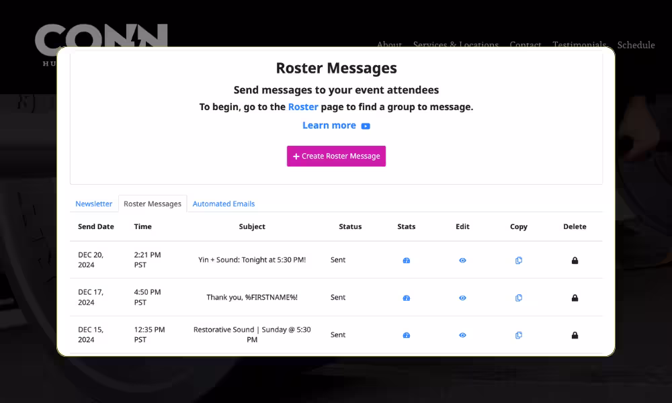Follow the Roster page link
Screen dimensions: 672x403
tap(303, 107)
